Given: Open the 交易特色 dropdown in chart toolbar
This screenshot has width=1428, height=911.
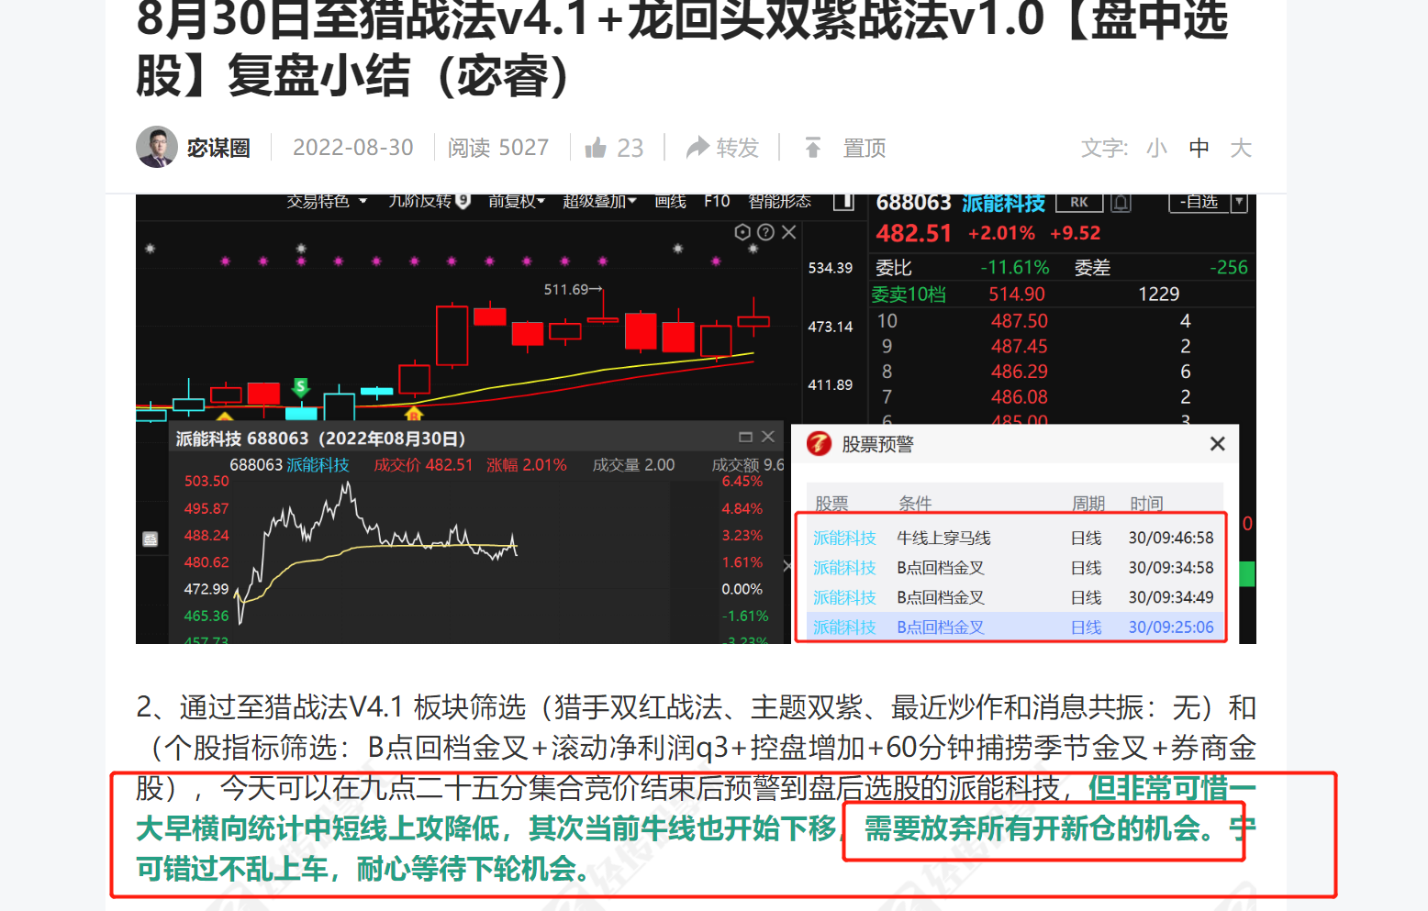Looking at the screenshot, I should pos(327,201).
